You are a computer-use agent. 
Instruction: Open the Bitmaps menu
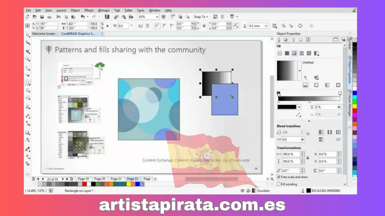104,10
